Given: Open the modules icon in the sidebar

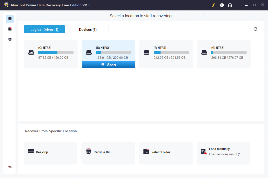Looking at the screenshot, I should pyautogui.click(x=10, y=29).
